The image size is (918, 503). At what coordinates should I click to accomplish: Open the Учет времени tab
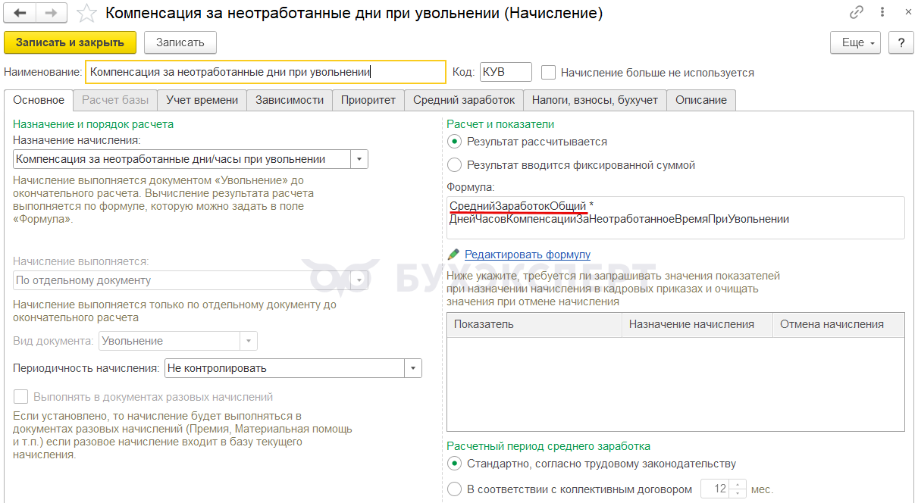pos(202,100)
